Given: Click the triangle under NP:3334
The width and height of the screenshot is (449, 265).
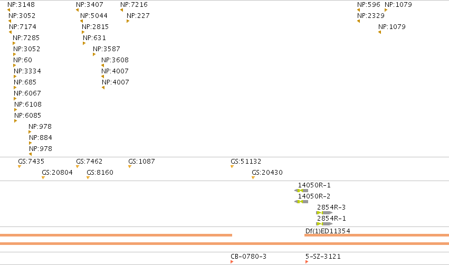Looking at the screenshot, I should (x=15, y=77).
